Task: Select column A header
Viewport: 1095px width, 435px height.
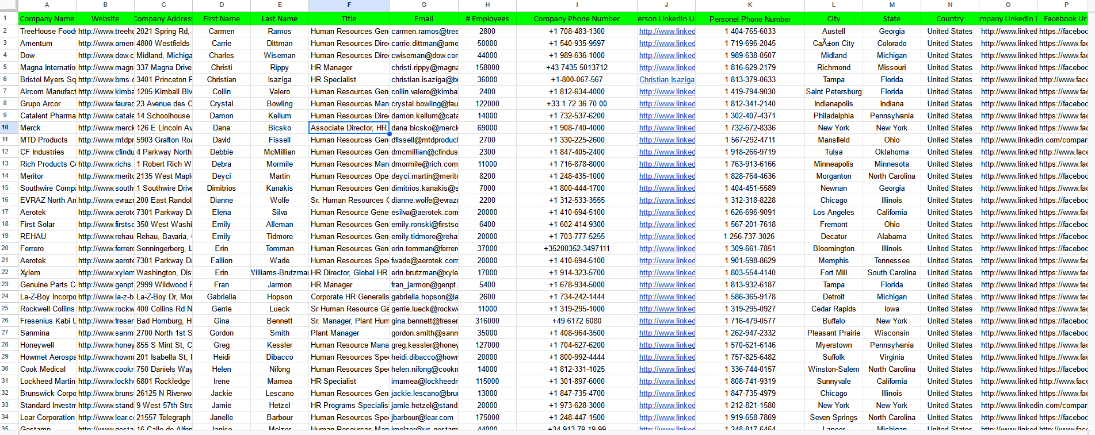Action: 47,5
